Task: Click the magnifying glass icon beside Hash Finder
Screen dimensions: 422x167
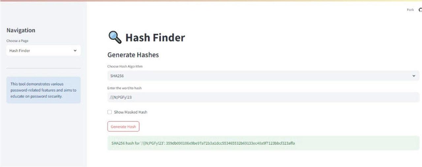Action: point(115,37)
